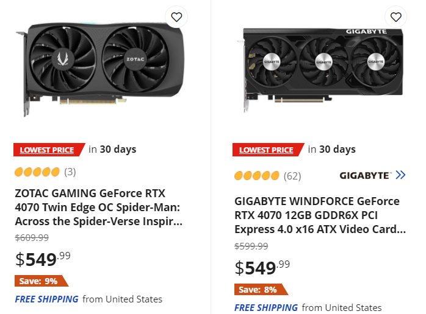Click Free Shipping text under ZOTAC card
This screenshot has height=314, width=426.
click(x=47, y=299)
